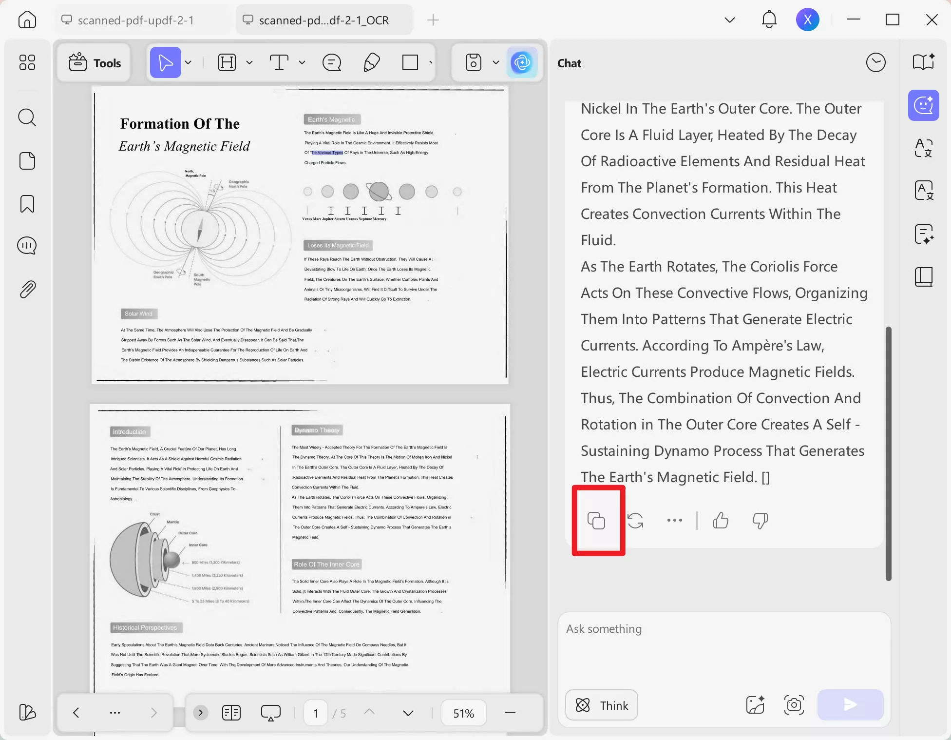This screenshot has width=951, height=740.
Task: Switch to the scanned-pdf-updf-2-1 tab
Action: (136, 20)
